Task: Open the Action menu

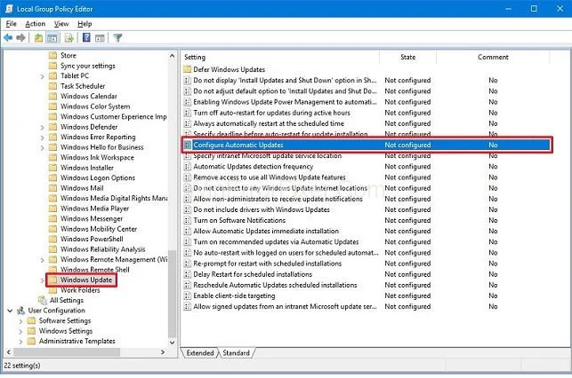Action: (36, 24)
